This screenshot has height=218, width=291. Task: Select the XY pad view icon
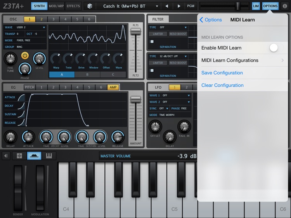point(19,156)
